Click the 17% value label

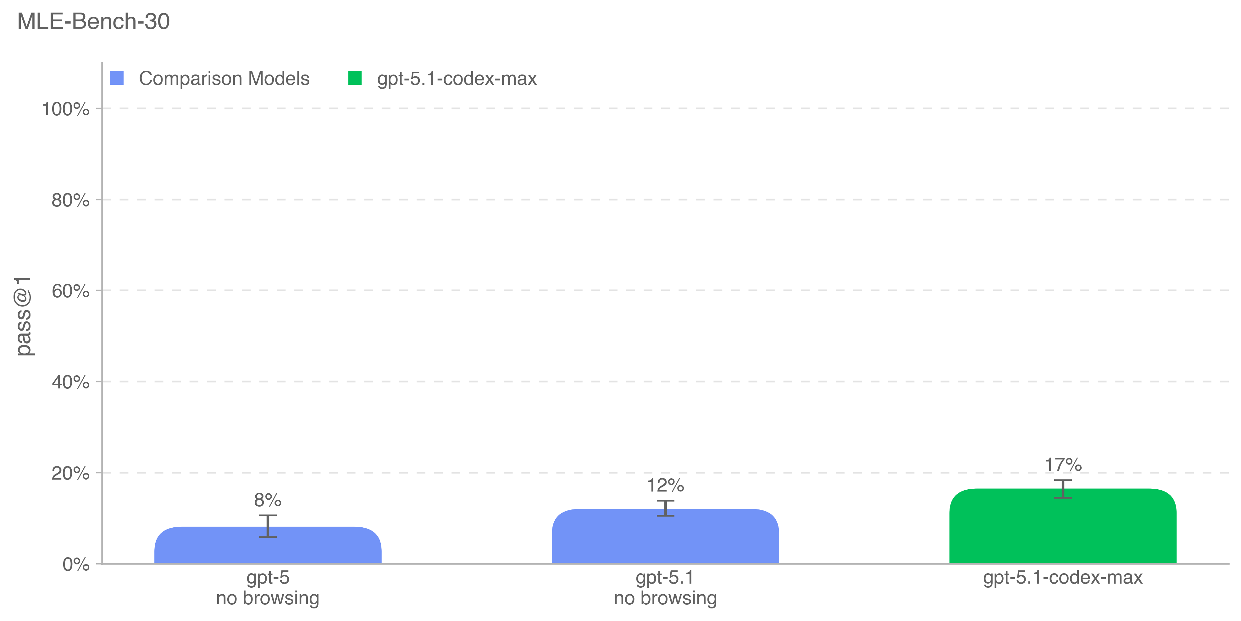coord(1063,465)
